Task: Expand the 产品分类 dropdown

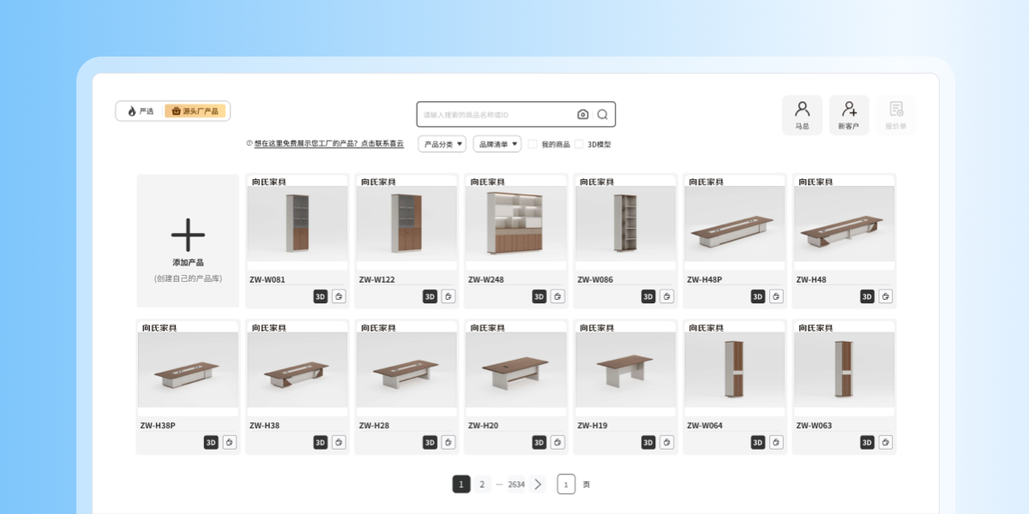Action: coord(442,144)
